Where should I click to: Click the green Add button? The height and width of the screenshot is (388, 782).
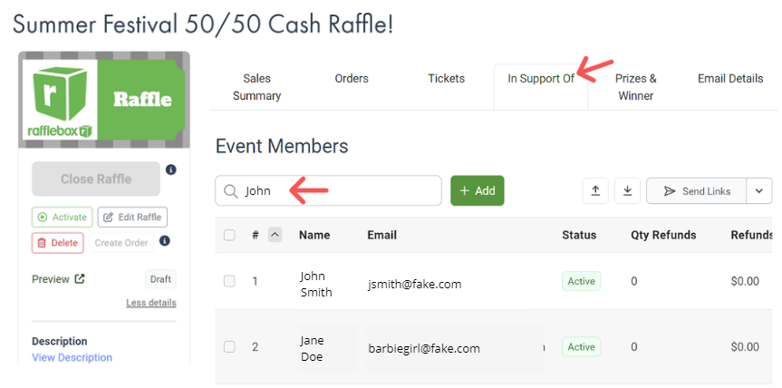478,190
